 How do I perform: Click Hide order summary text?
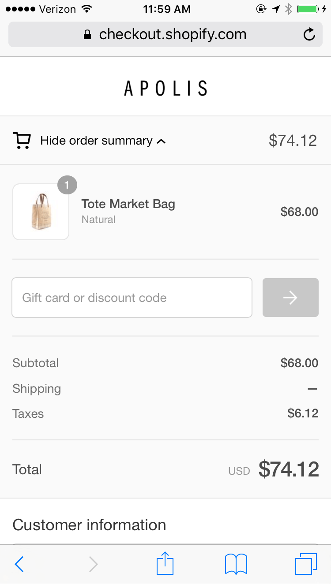(96, 141)
